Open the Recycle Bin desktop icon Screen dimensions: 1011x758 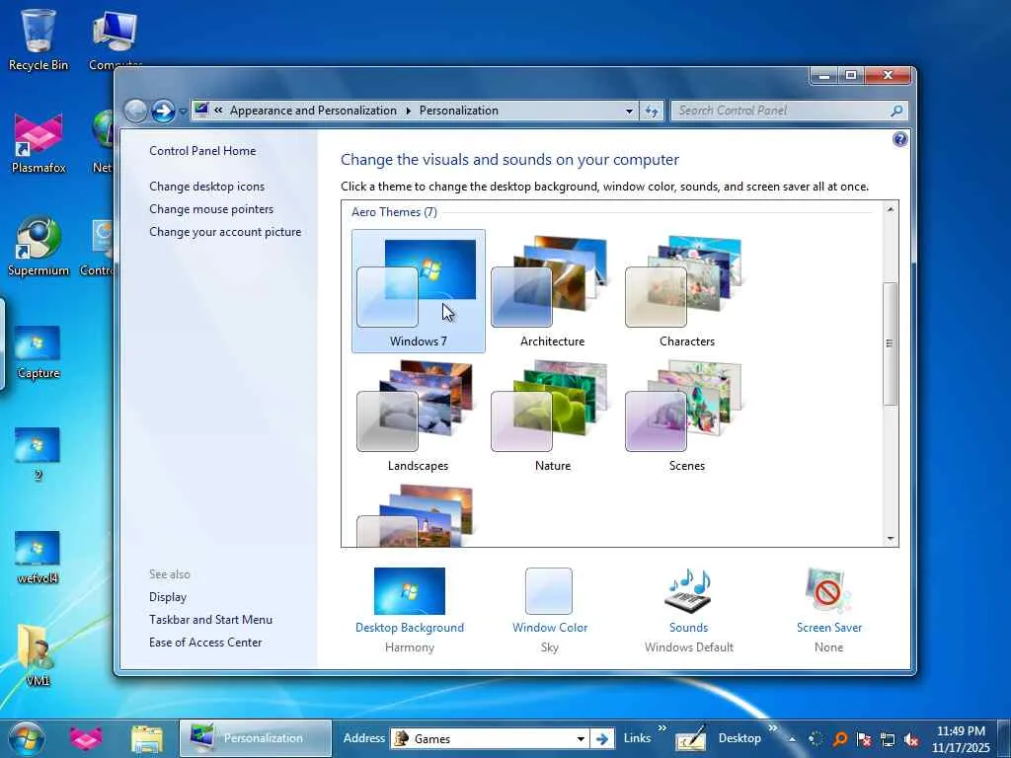(39, 38)
